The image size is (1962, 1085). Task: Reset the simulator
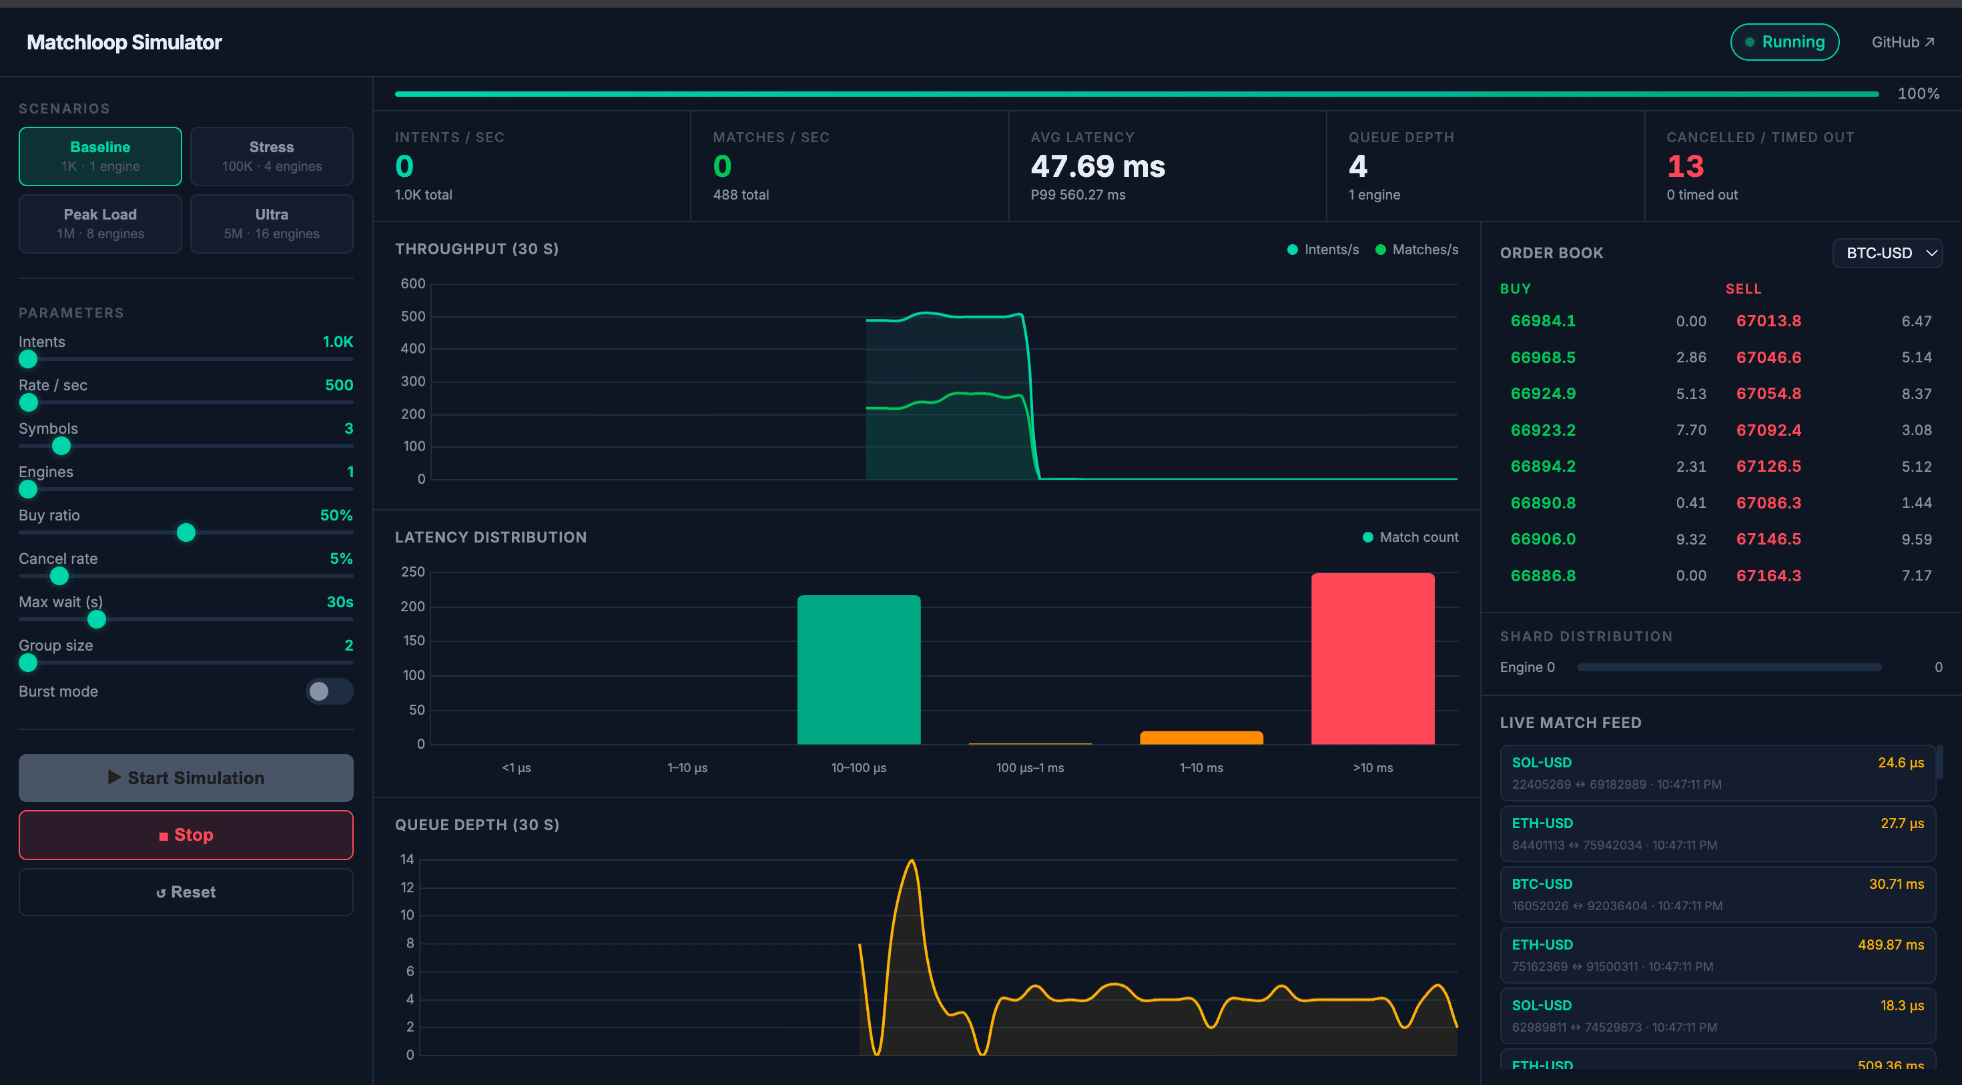tap(186, 891)
